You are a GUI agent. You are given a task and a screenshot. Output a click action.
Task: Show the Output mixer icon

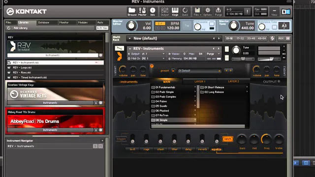164,12
